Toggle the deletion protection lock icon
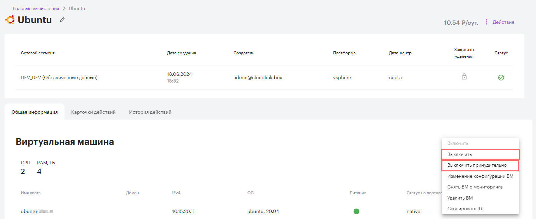This screenshot has height=219, width=536. 464,77
